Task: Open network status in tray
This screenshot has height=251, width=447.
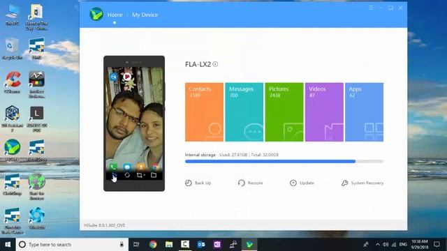Action: point(394,245)
